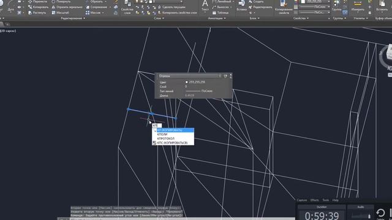
Task: Select the Выноска (Leader) tool
Action: click(221, 7)
